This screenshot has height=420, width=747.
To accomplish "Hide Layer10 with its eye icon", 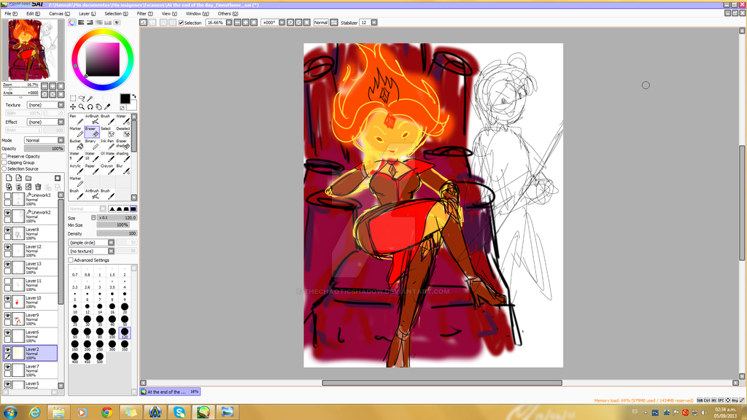I will (7, 298).
